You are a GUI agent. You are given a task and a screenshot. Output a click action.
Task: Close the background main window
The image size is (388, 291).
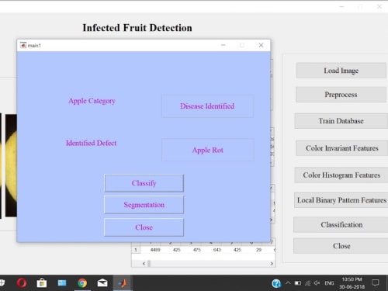click(379, 6)
